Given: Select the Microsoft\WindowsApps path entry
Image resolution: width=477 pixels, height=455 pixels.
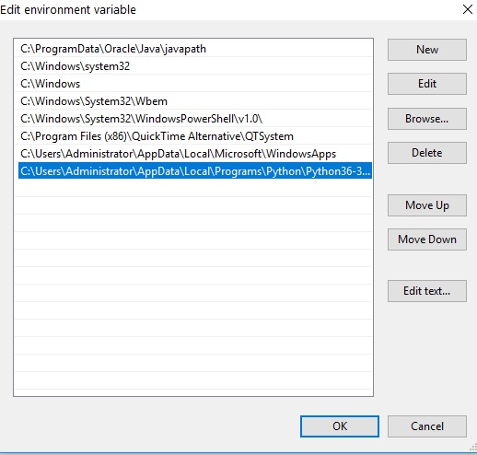Looking at the screenshot, I should 195,154.
